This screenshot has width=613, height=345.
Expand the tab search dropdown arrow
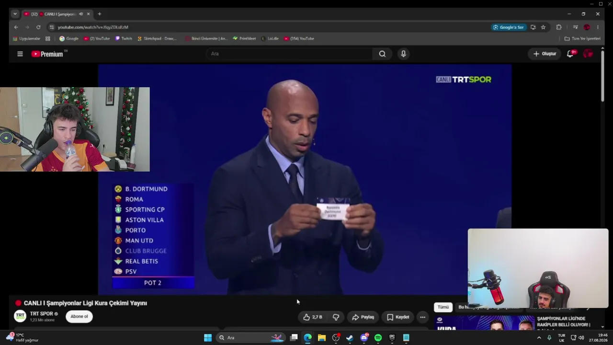point(15,14)
